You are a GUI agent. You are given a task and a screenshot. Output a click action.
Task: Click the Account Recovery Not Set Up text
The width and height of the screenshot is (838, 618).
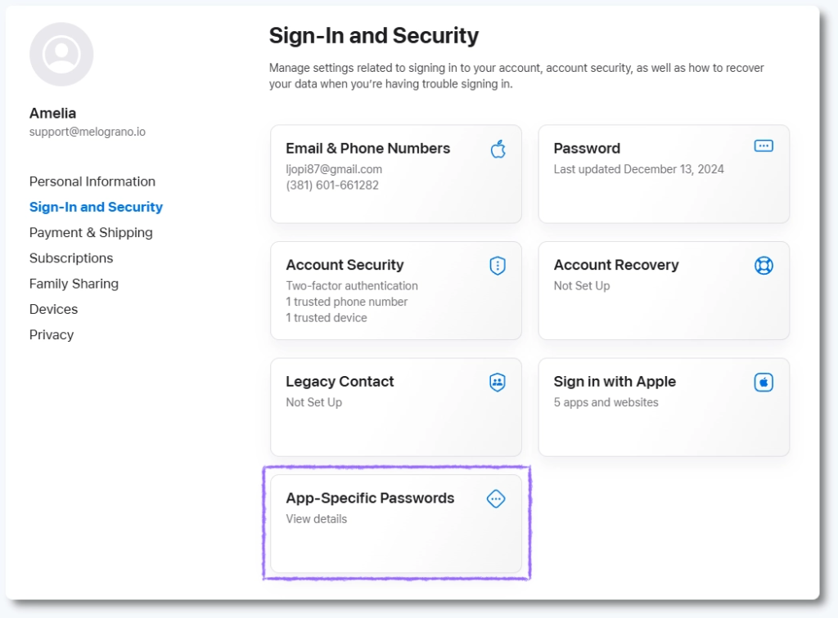(581, 286)
